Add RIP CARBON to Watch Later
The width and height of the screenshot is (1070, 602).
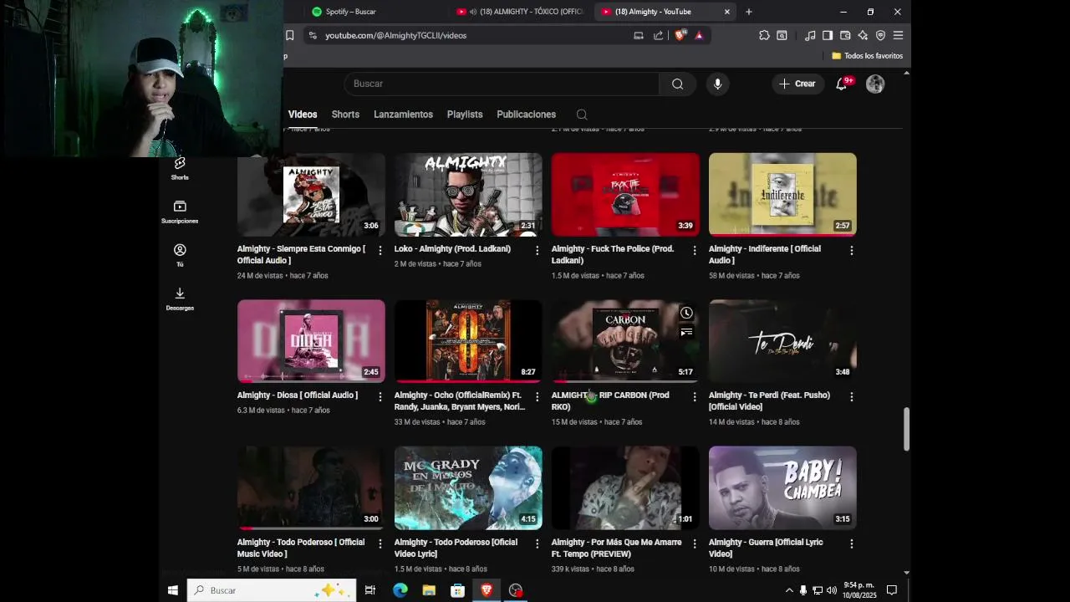click(x=686, y=313)
